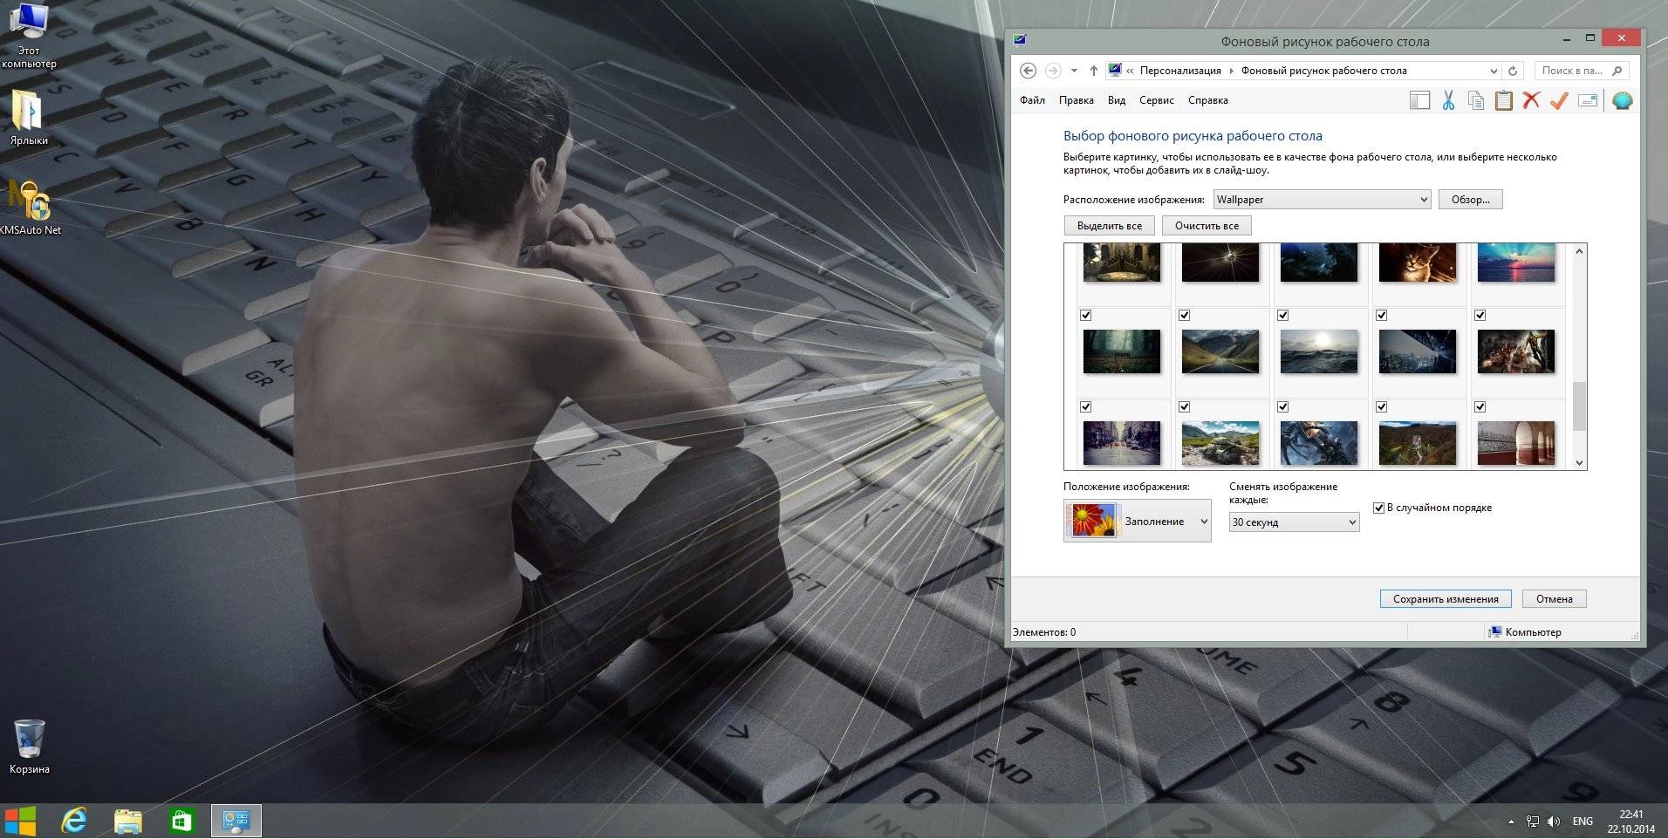Click the 'ENG' language indicator
Screen dimensions: 1668x839
pyautogui.click(x=1583, y=822)
